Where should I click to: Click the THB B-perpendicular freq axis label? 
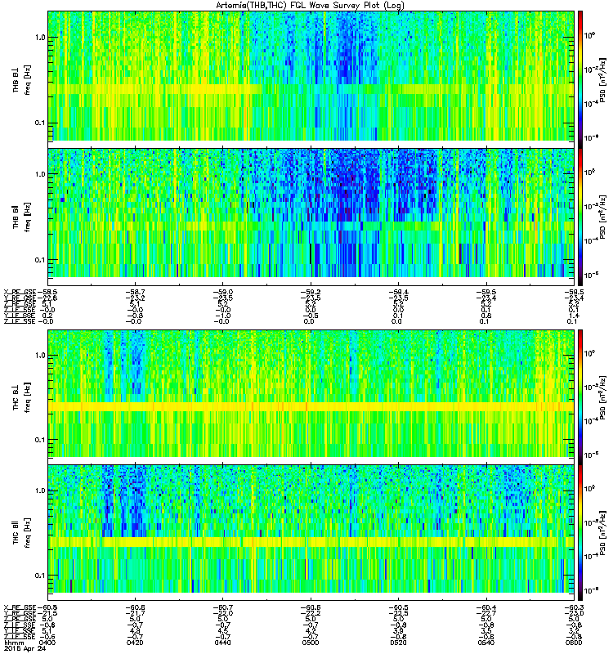[28, 80]
